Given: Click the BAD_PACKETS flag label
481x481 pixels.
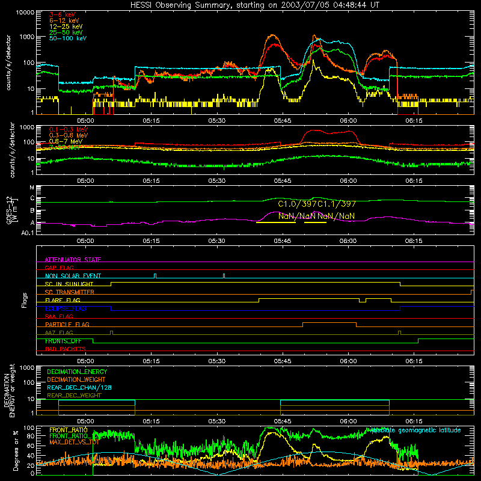Looking at the screenshot, I should pos(66,349).
